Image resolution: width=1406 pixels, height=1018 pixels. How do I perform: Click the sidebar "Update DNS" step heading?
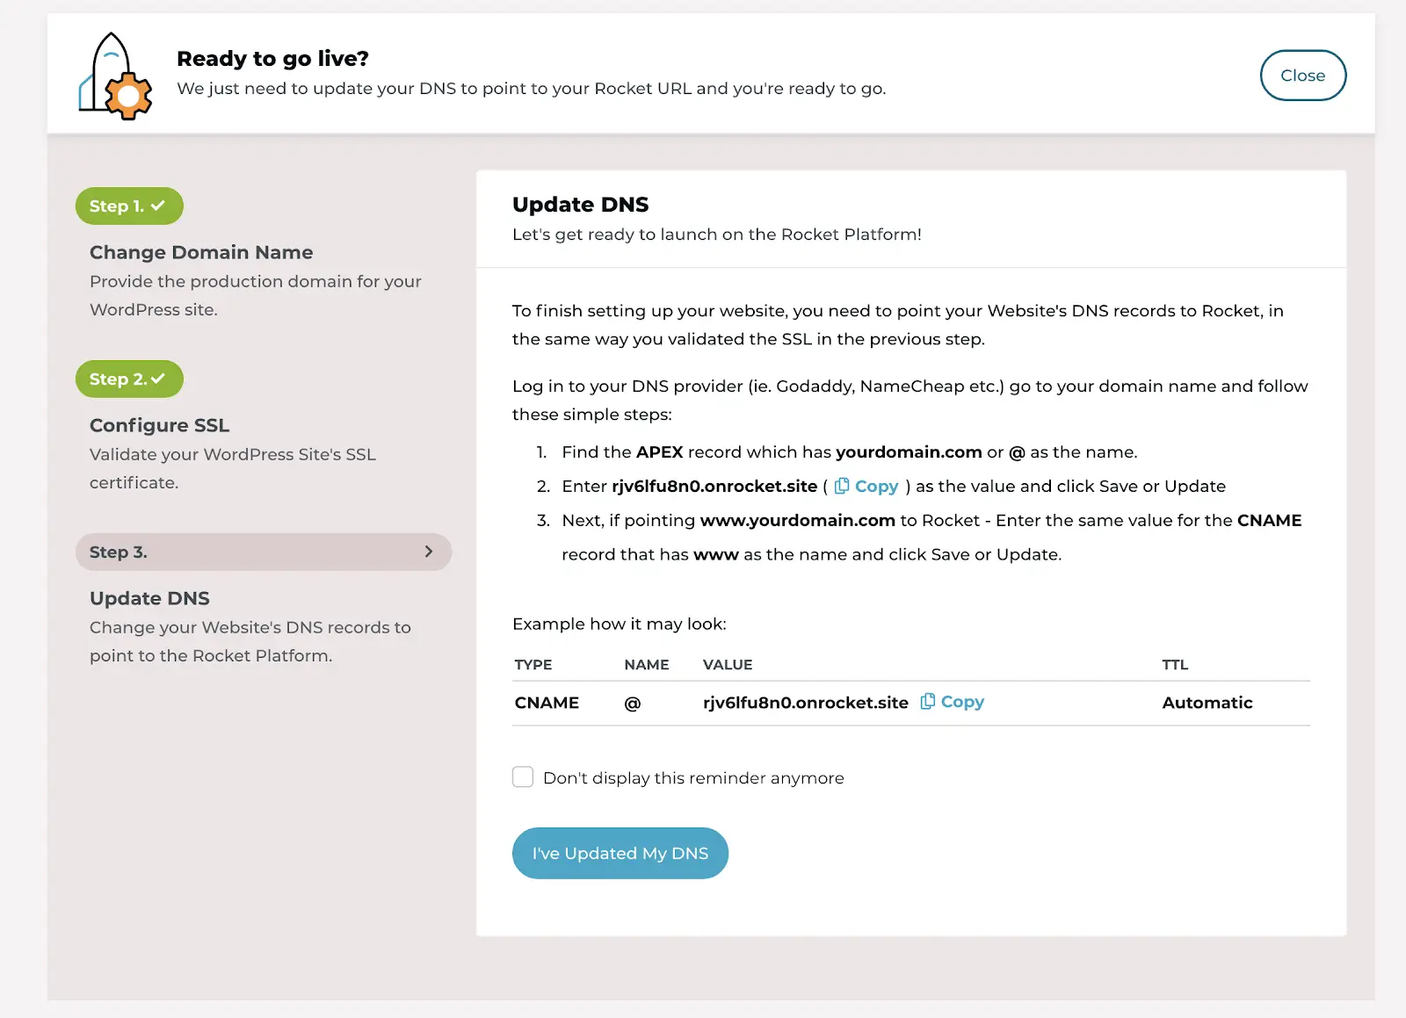(x=149, y=599)
